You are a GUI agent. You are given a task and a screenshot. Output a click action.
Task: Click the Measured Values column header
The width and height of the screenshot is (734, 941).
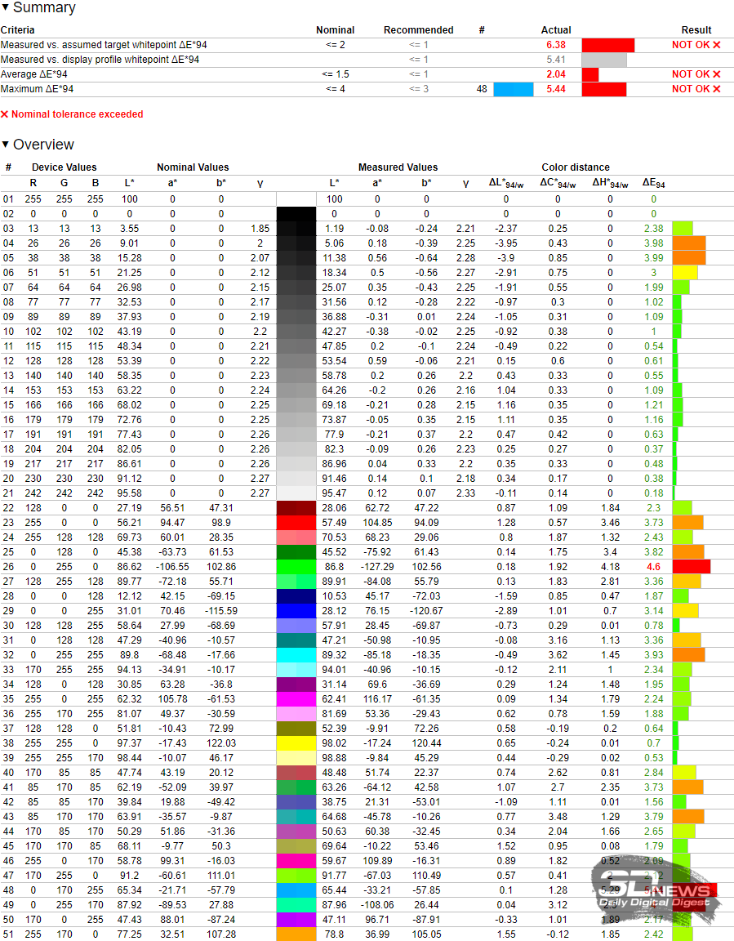click(398, 167)
